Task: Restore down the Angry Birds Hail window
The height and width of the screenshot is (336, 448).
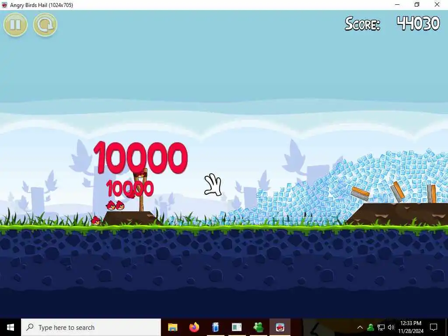Action: click(x=417, y=4)
